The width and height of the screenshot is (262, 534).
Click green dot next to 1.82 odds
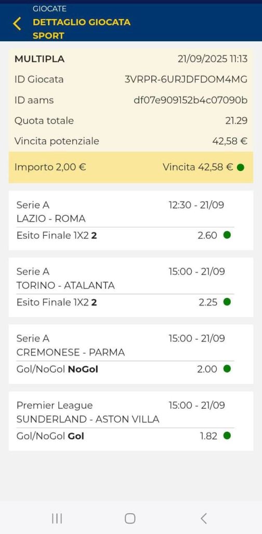coord(227,435)
